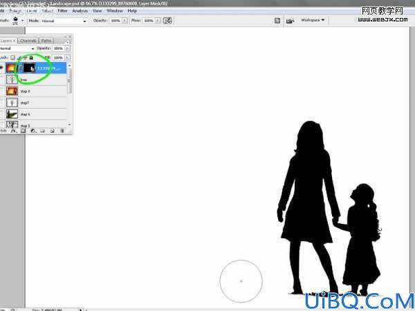Open the Layers panel flyout menu
415x311 pixels.
pos(68,41)
